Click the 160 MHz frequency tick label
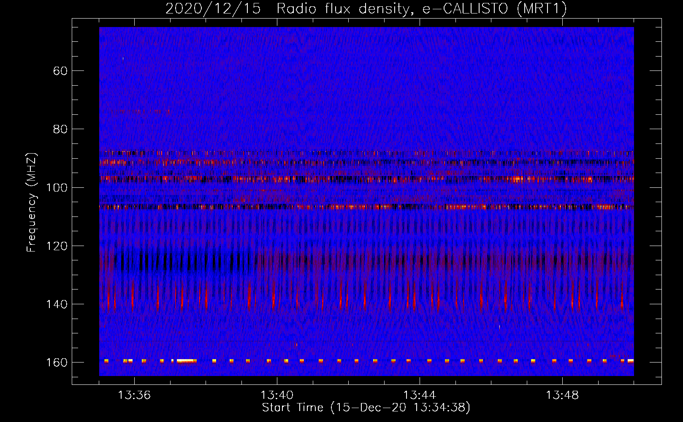Screen dimensions: 683x422 tap(57, 362)
